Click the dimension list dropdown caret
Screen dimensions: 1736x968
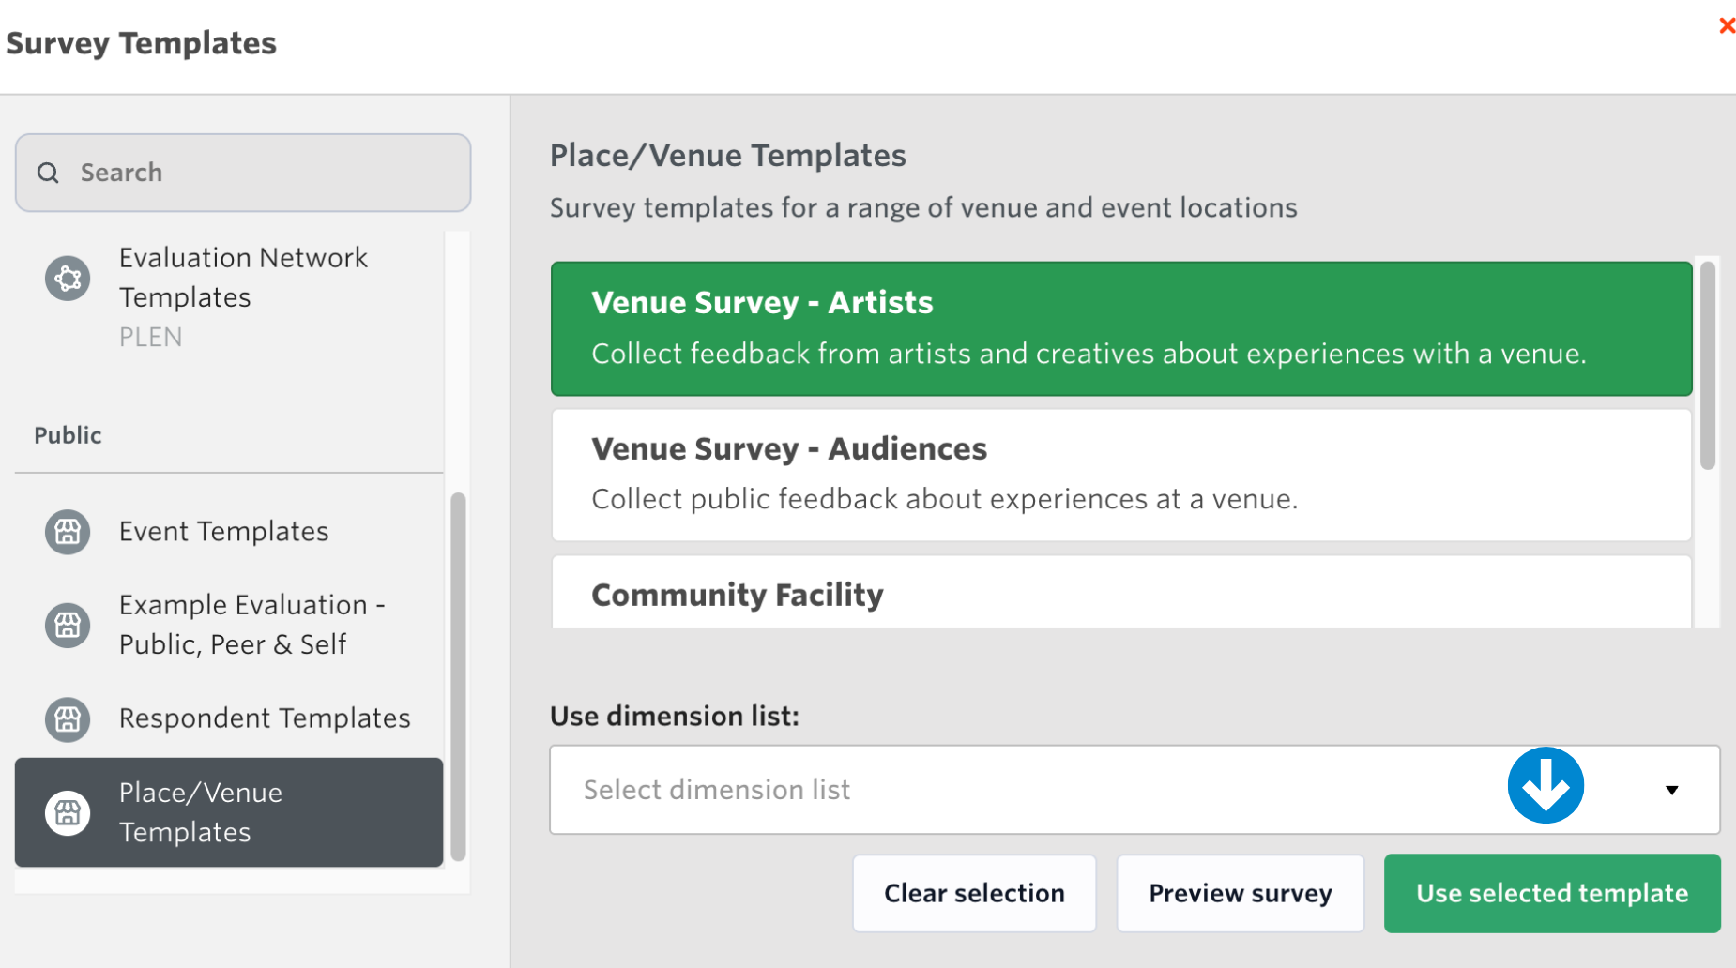click(1671, 790)
